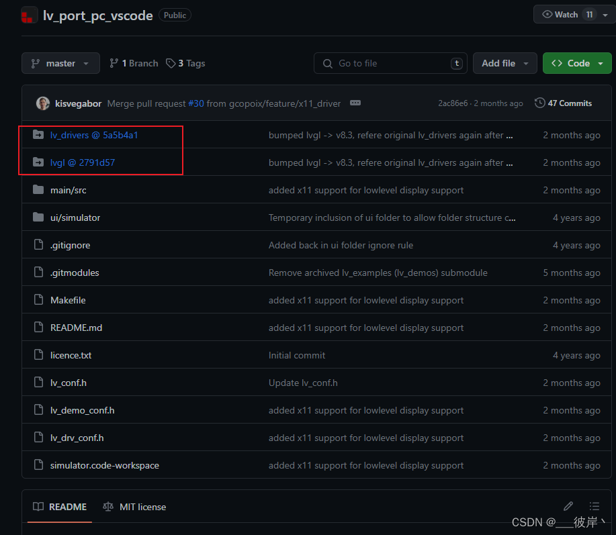The height and width of the screenshot is (535, 616).
Task: Open commit hash 2ac86e6
Action: pos(453,103)
